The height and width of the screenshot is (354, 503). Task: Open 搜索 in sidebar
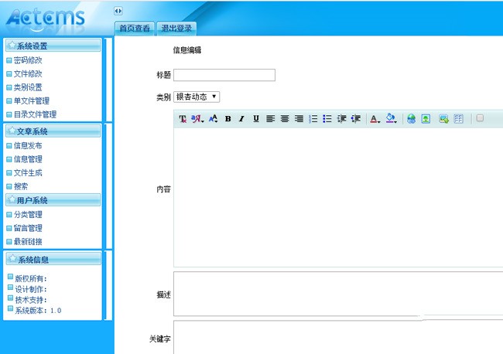21,186
